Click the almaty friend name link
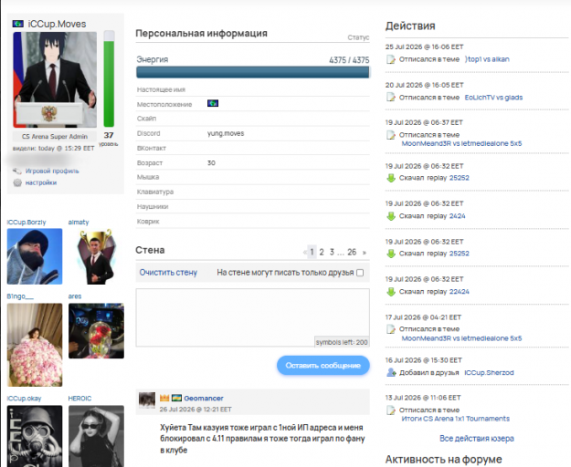The height and width of the screenshot is (467, 571). 79,222
